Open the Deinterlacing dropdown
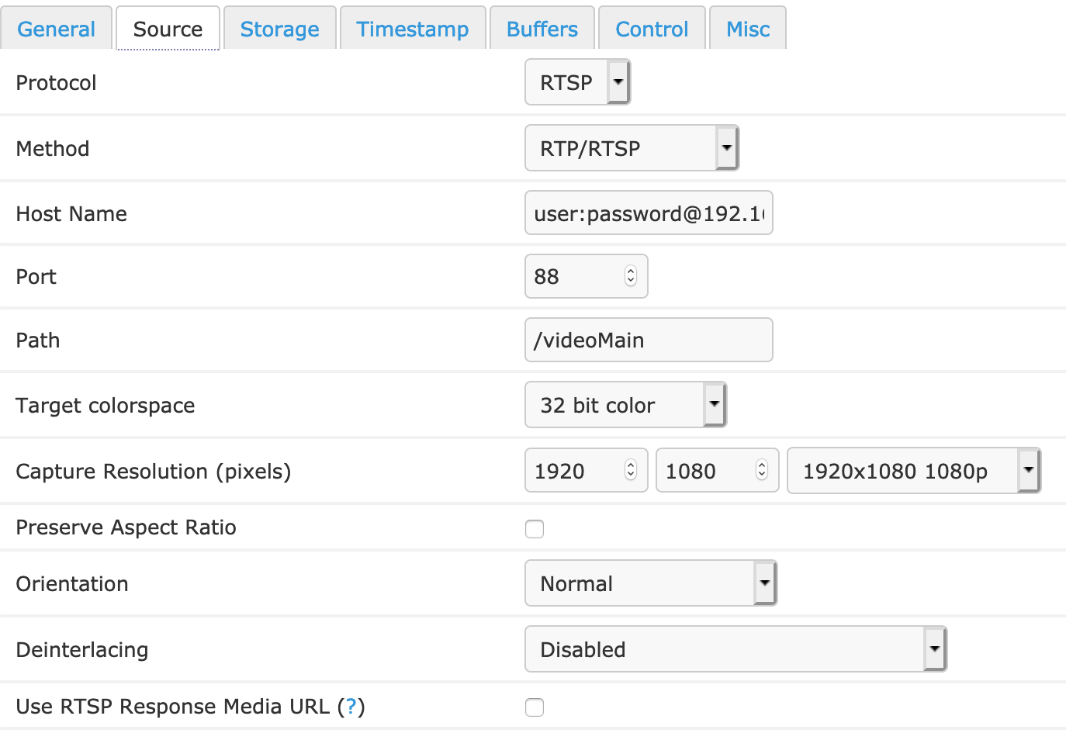This screenshot has height=740, width=1066. 935,648
